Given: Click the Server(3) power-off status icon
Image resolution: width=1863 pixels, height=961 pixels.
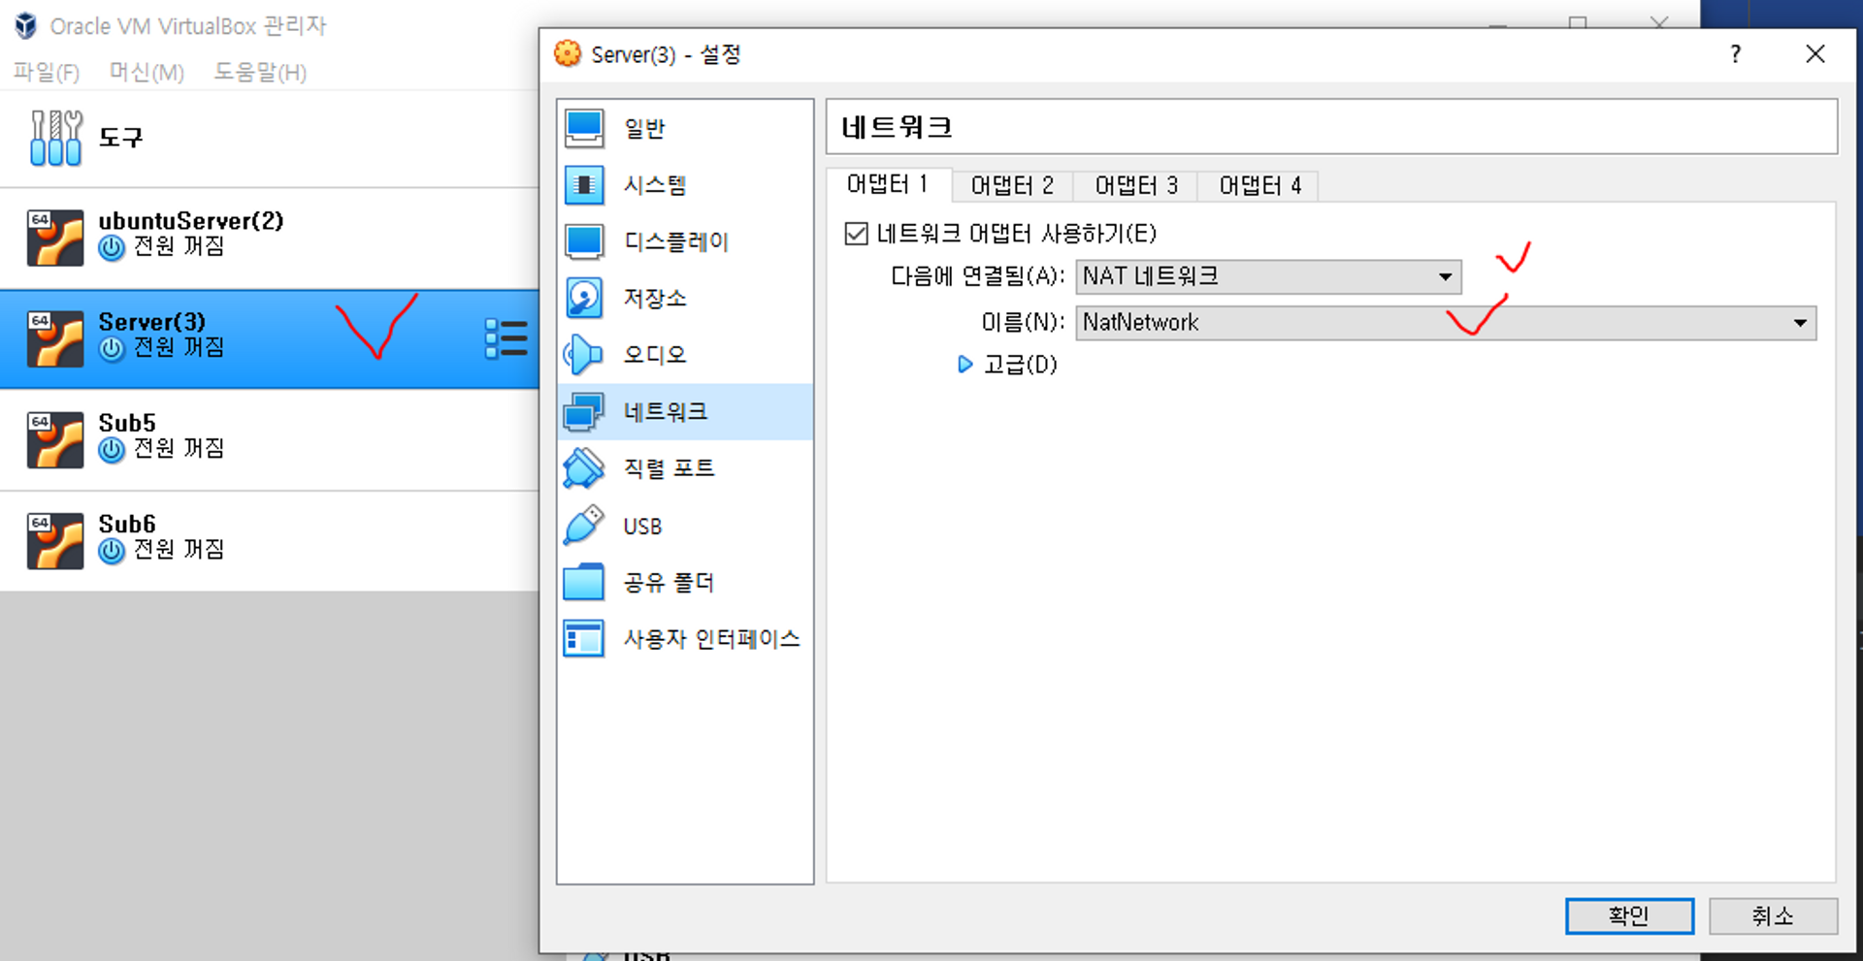Looking at the screenshot, I should pos(112,349).
